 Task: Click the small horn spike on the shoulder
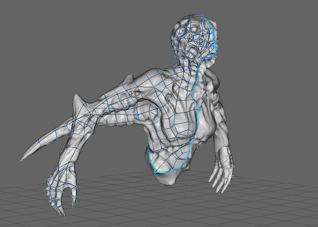76,100
